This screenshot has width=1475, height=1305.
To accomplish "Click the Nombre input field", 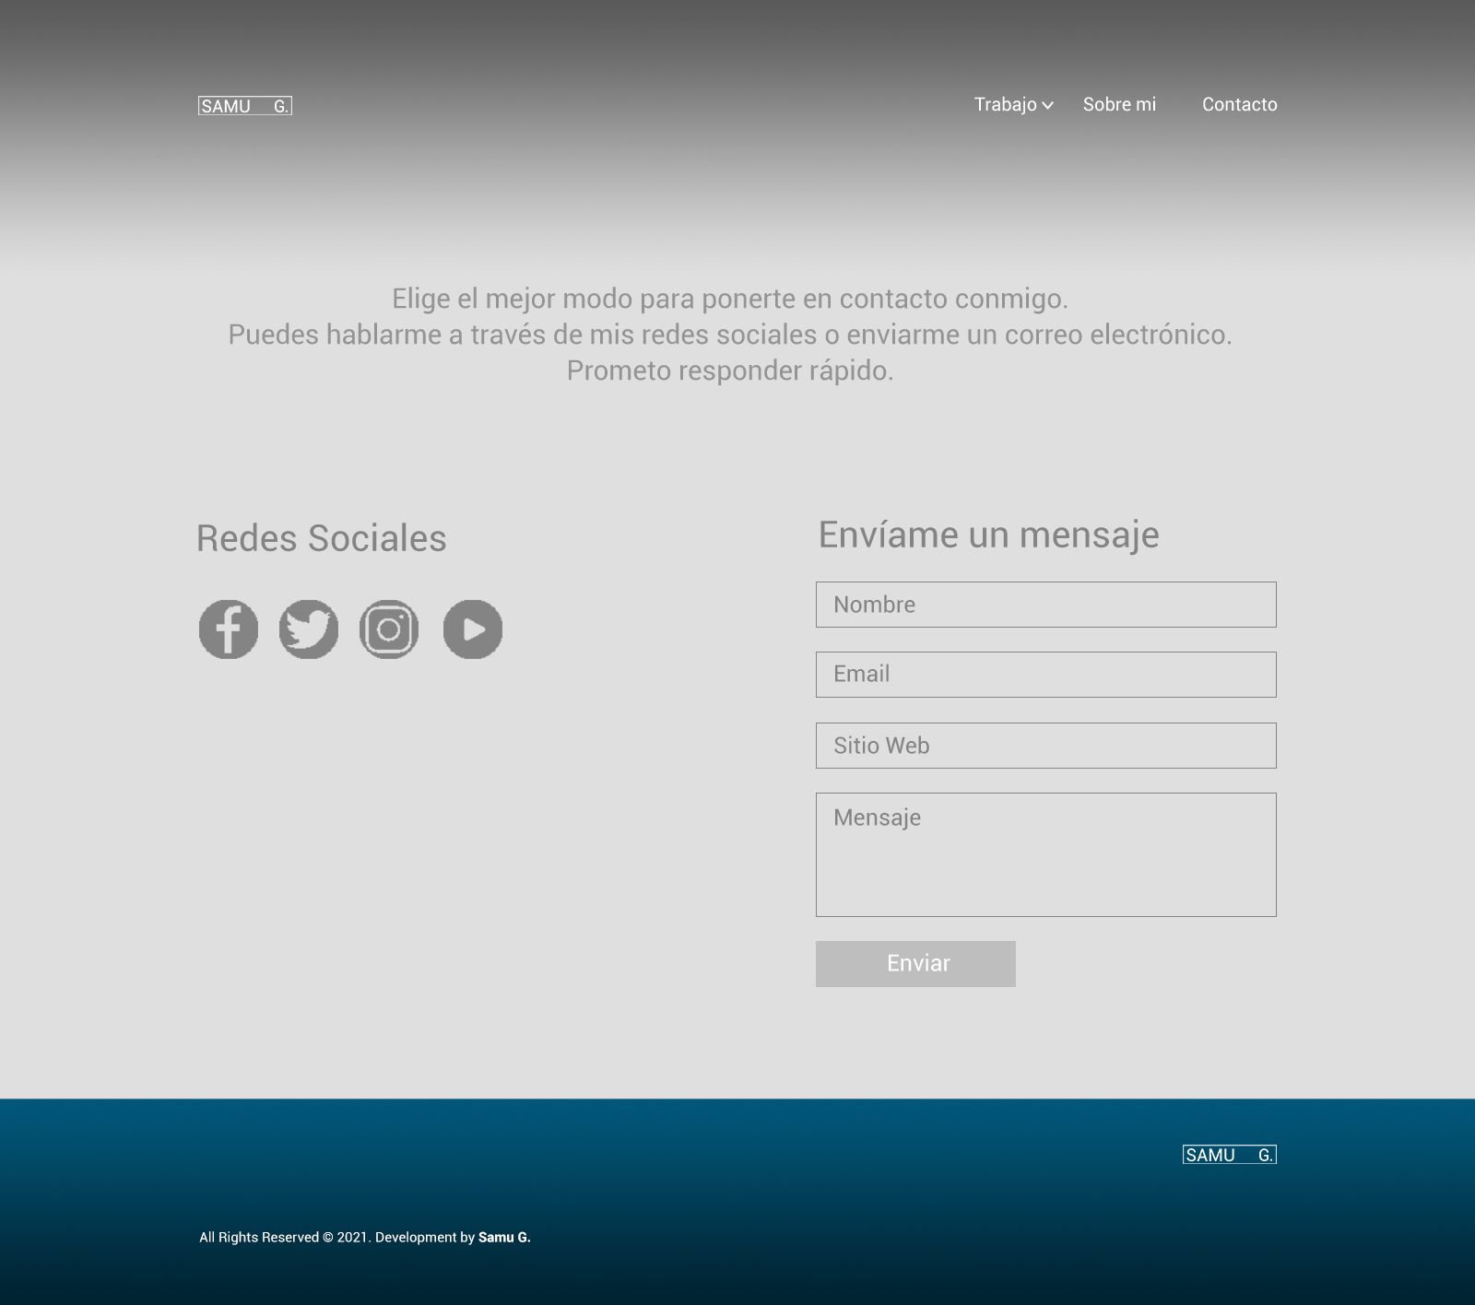I will pos(1046,605).
